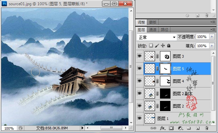Select the 图层 tab

point(141,30)
